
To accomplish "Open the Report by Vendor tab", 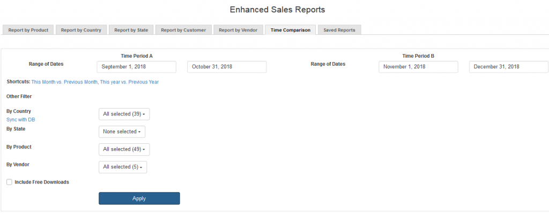I will coord(238,30).
